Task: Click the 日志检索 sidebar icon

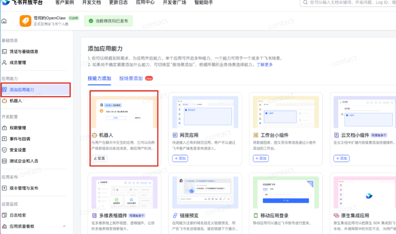Action: click(5, 215)
